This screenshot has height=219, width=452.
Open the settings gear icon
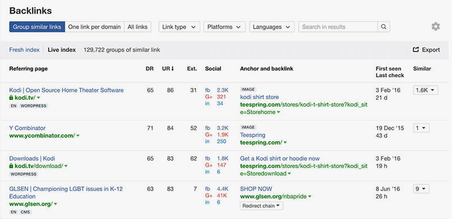pos(436,27)
